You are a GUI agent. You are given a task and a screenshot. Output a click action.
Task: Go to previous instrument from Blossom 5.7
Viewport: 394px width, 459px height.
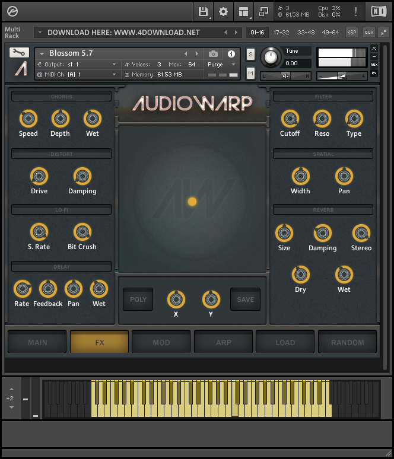(186, 54)
